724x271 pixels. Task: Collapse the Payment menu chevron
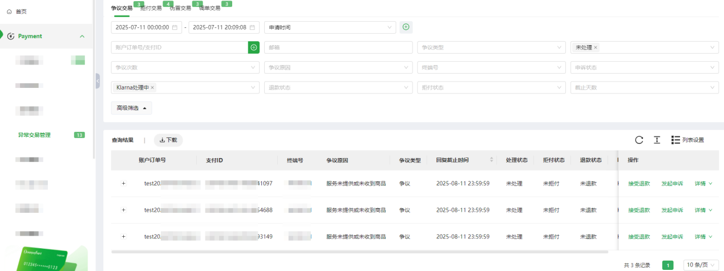[x=82, y=36]
